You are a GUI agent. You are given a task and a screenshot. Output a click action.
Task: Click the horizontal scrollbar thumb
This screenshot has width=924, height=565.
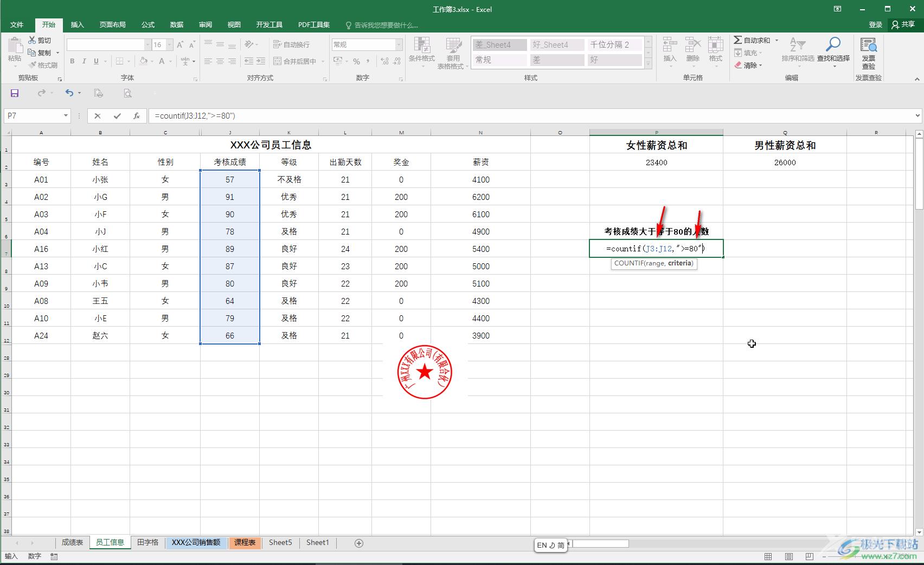pyautogui.click(x=601, y=543)
